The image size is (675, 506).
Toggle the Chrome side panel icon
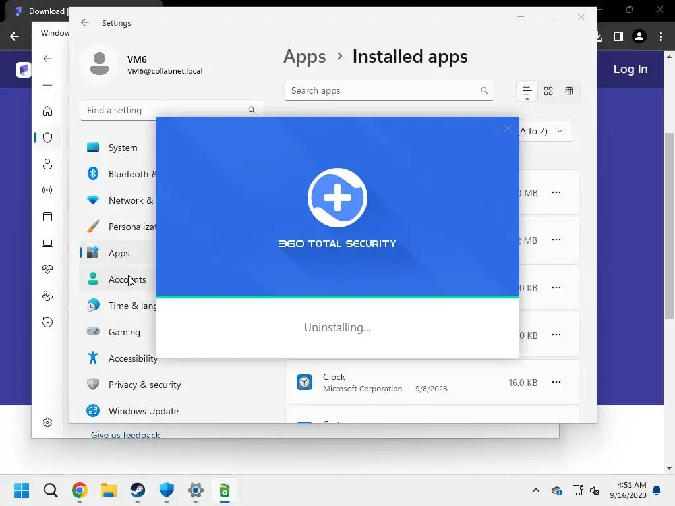click(618, 36)
